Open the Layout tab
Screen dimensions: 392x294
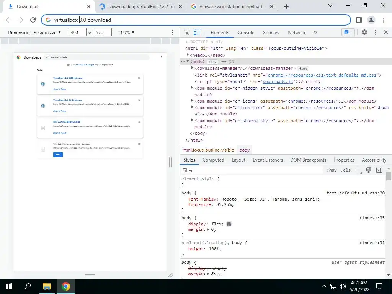pyautogui.click(x=238, y=160)
